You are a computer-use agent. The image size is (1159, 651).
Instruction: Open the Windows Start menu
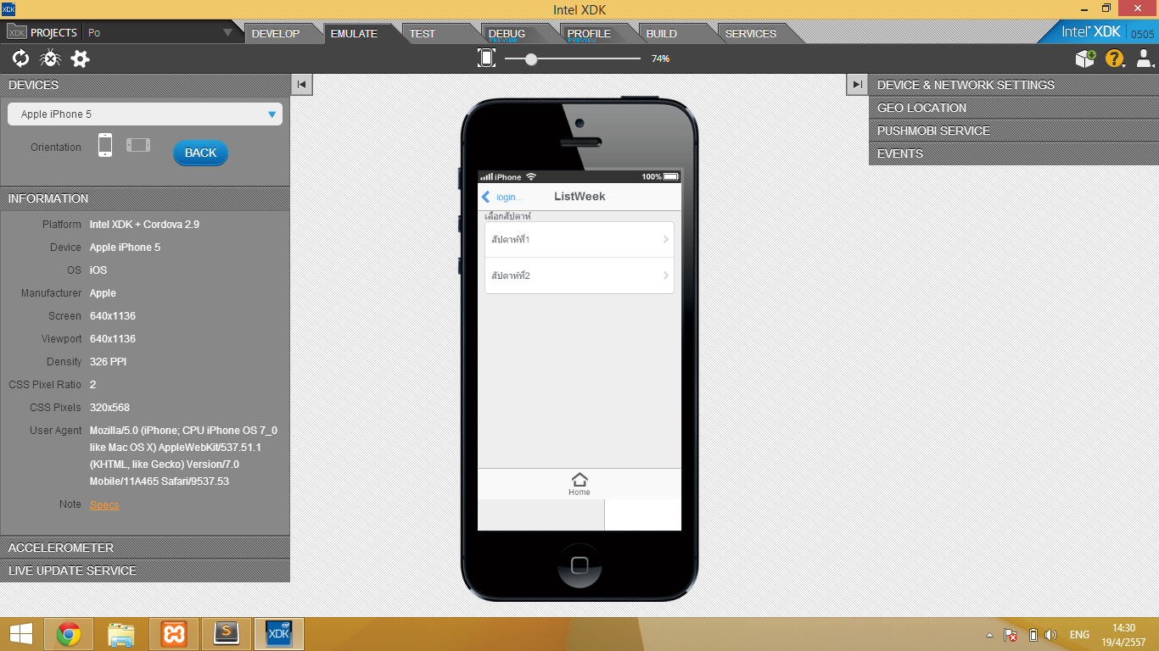pyautogui.click(x=20, y=634)
